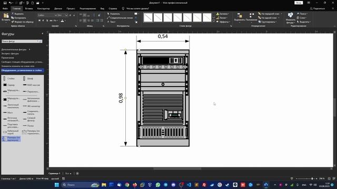
Task: Click На передний план button
Action: point(270,14)
